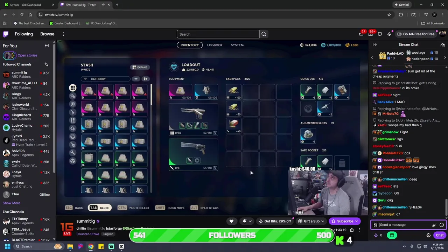The image size is (448, 252).
Task: Open Overtime_AU followed channel
Action: (26, 85)
